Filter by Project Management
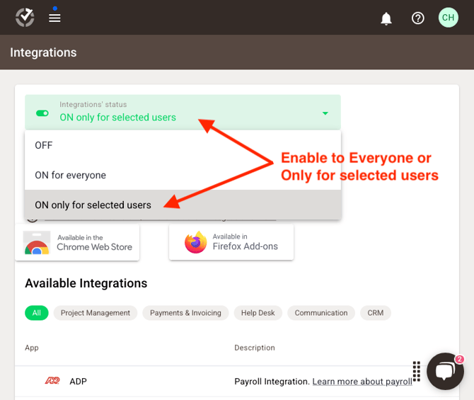The height and width of the screenshot is (400, 474). [96, 312]
